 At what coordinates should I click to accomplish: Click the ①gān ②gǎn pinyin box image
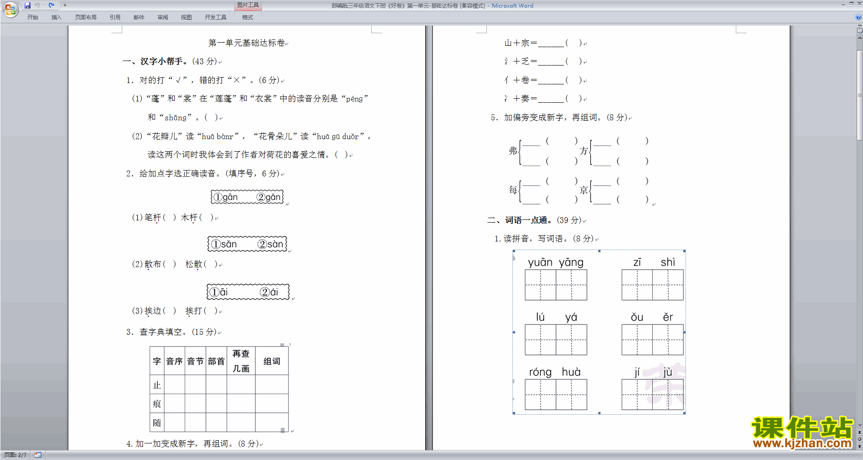[247, 197]
